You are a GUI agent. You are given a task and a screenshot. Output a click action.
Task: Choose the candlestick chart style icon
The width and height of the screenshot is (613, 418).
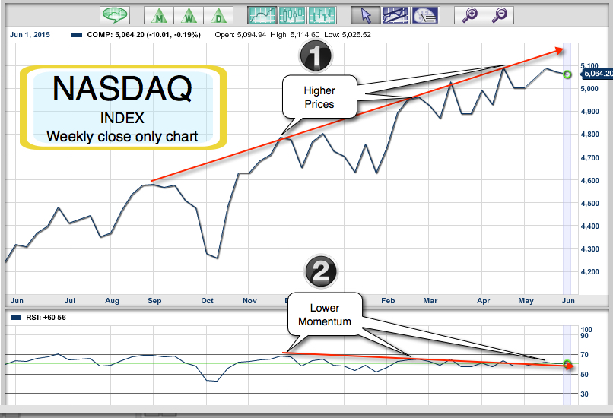292,15
